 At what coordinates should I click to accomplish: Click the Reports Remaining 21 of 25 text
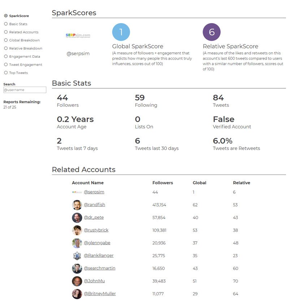pyautogui.click(x=22, y=105)
